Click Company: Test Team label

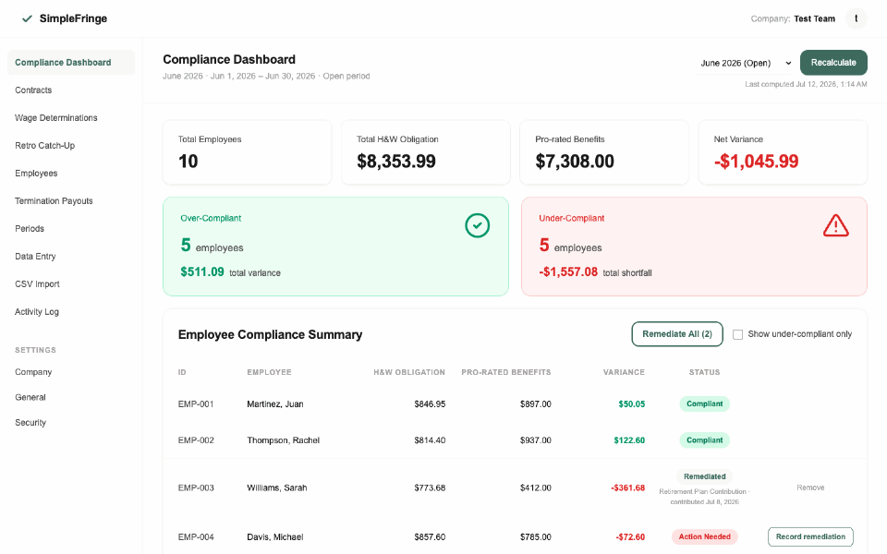coord(793,18)
